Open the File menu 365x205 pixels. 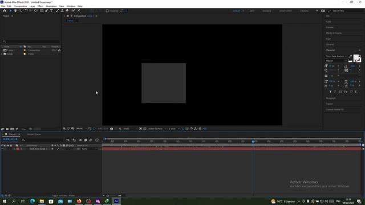coord(3,6)
